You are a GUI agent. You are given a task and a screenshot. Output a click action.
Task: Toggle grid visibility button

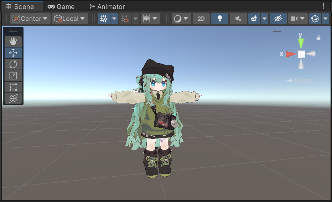pyautogui.click(x=104, y=19)
